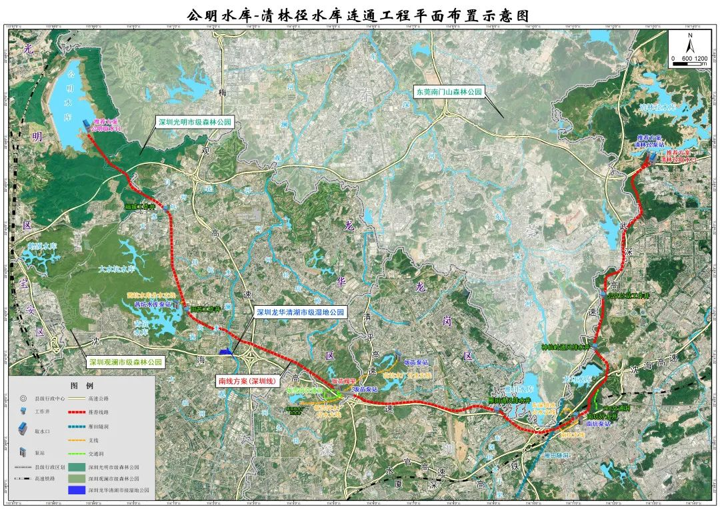The height and width of the screenshot is (509, 720).
Task: Click the dark green 深圳光明市级森林公园 legend swatch
Action: tap(76, 467)
